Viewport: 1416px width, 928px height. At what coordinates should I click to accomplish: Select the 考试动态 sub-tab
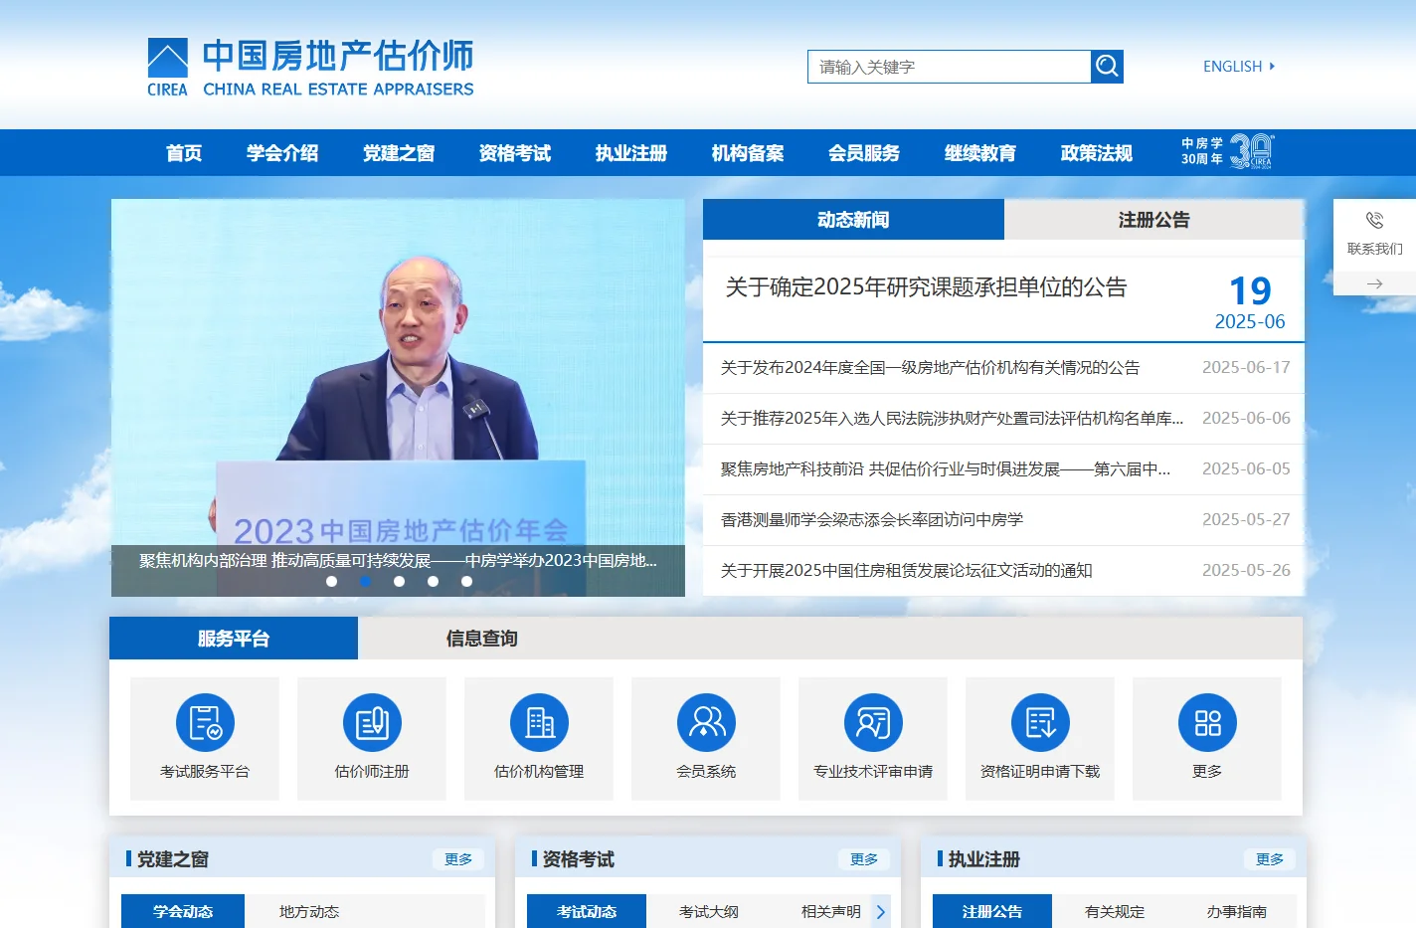click(x=587, y=911)
